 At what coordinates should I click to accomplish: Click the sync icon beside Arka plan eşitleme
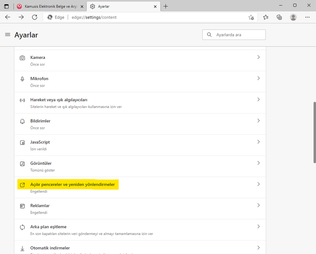pos(22,227)
